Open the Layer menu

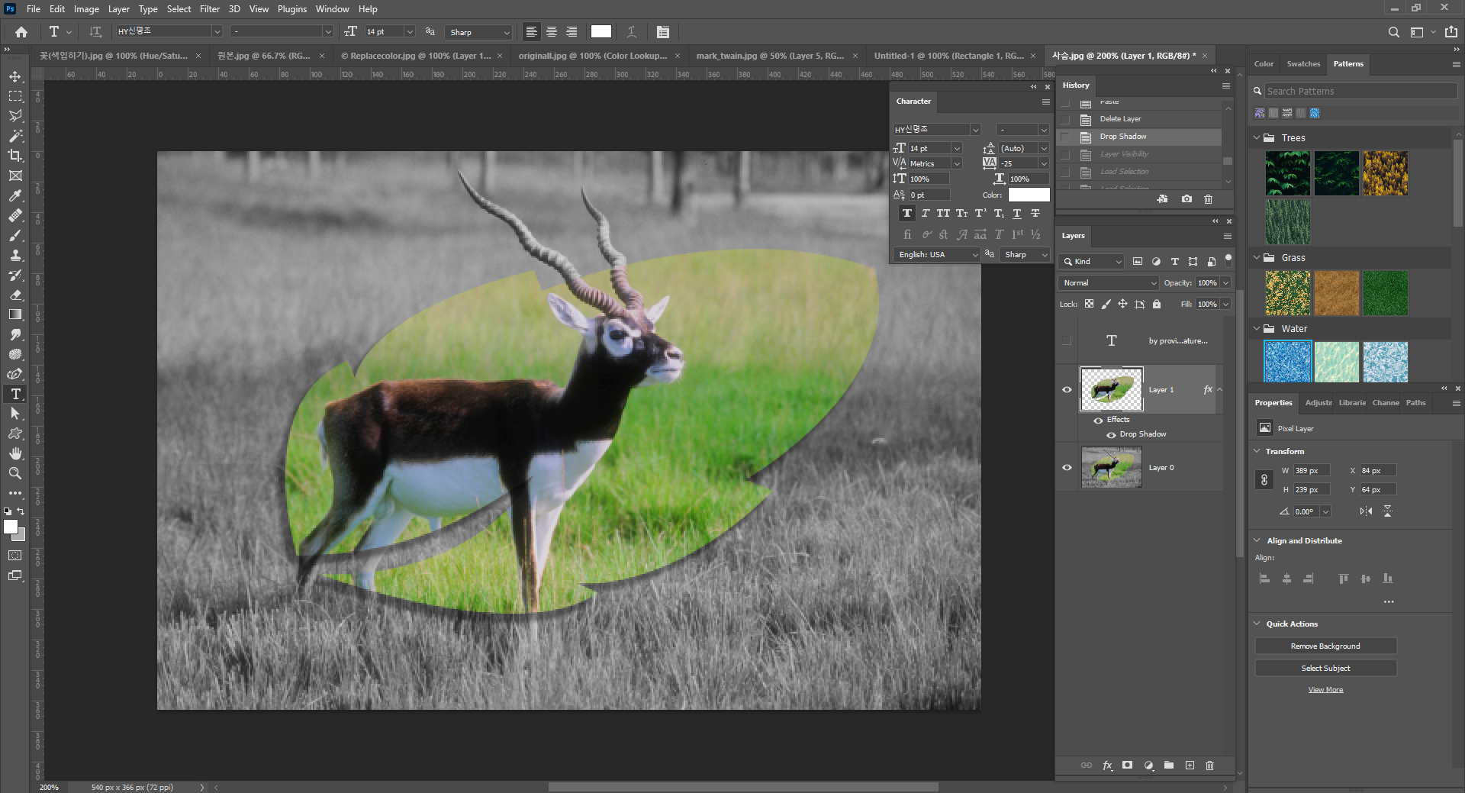(x=118, y=9)
